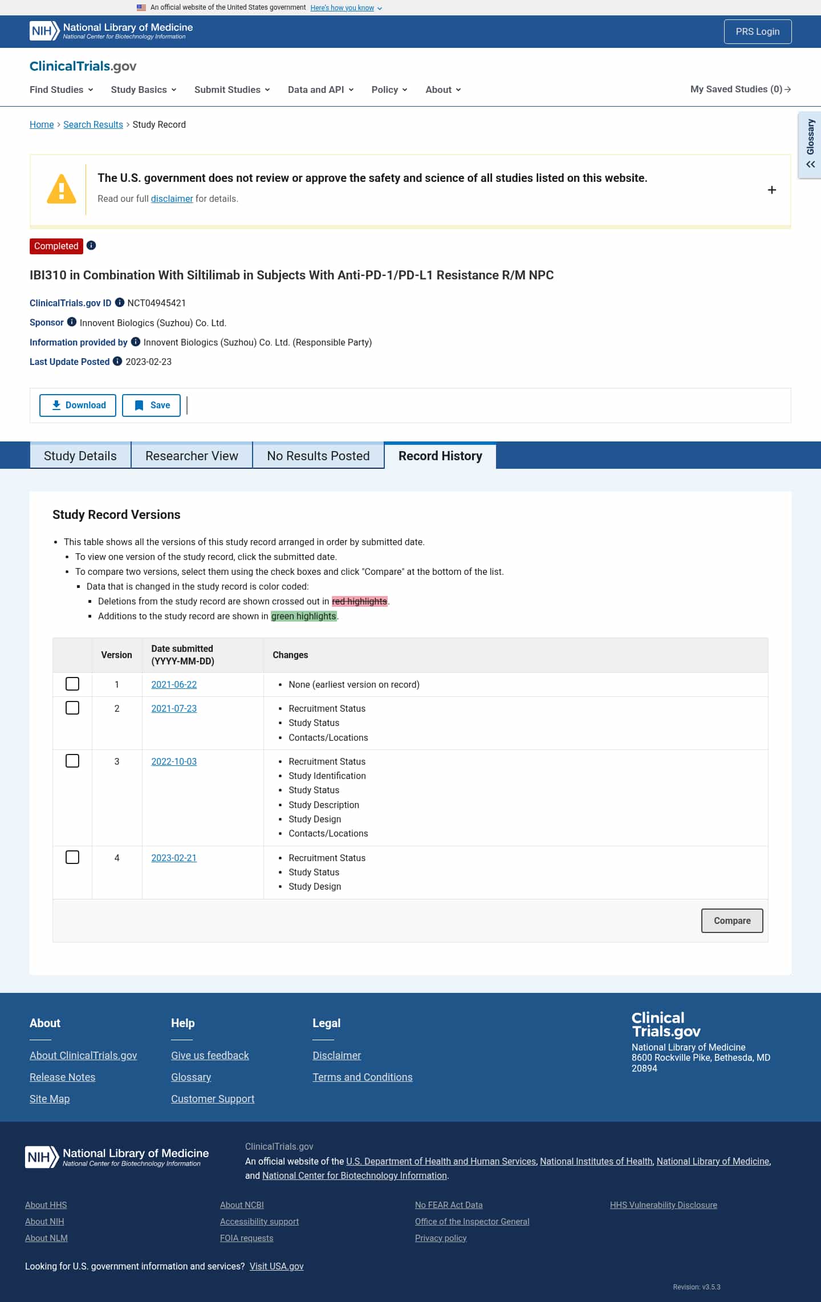This screenshot has height=1302, width=821.
Task: Check the box for version 1
Action: pos(72,684)
